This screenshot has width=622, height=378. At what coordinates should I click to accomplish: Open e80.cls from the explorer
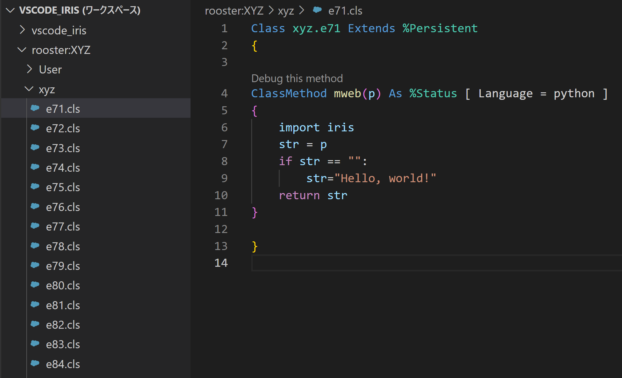point(63,285)
